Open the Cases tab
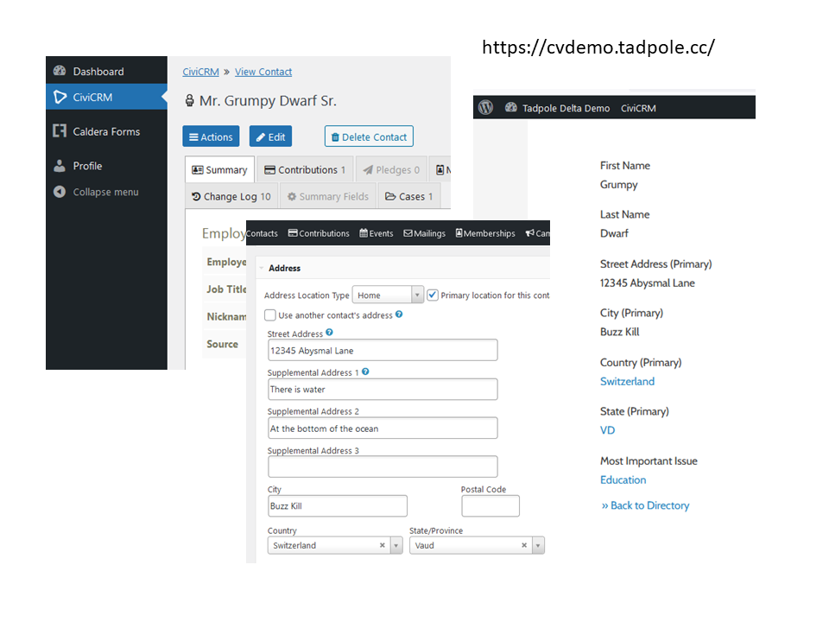 pos(409,196)
